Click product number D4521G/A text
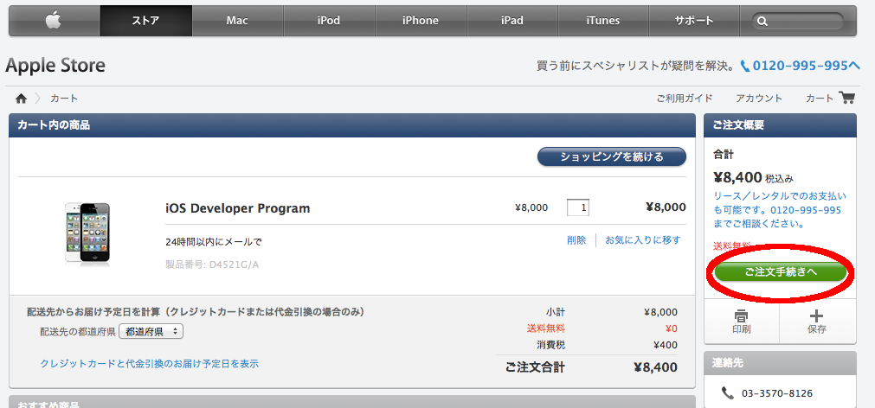Image resolution: width=875 pixels, height=408 pixels. pyautogui.click(x=212, y=265)
